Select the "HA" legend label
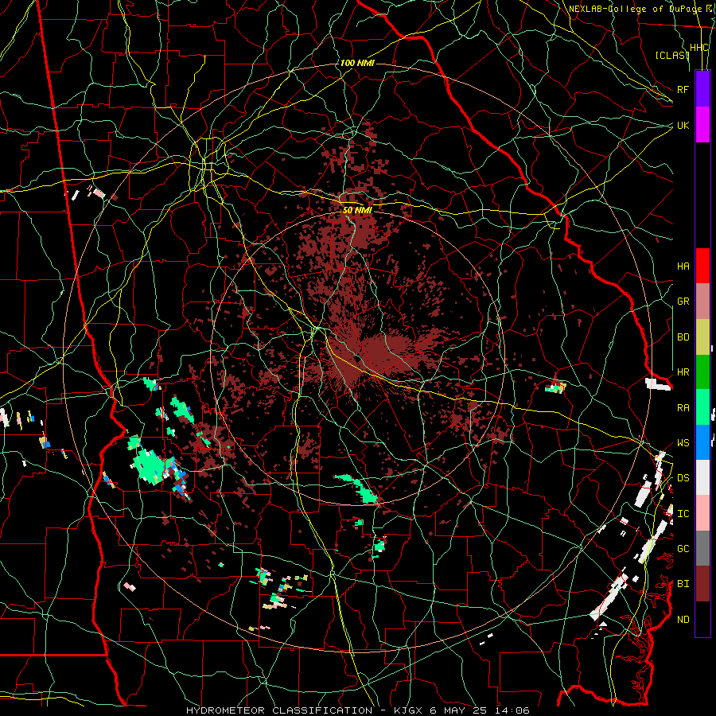Image resolution: width=716 pixels, height=716 pixels. [683, 267]
